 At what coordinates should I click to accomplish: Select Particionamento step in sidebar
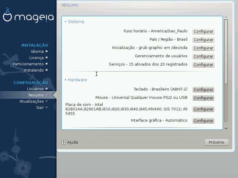pyautogui.click(x=28, y=64)
